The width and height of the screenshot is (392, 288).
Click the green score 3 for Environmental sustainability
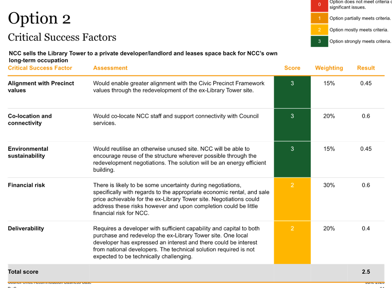point(292,159)
